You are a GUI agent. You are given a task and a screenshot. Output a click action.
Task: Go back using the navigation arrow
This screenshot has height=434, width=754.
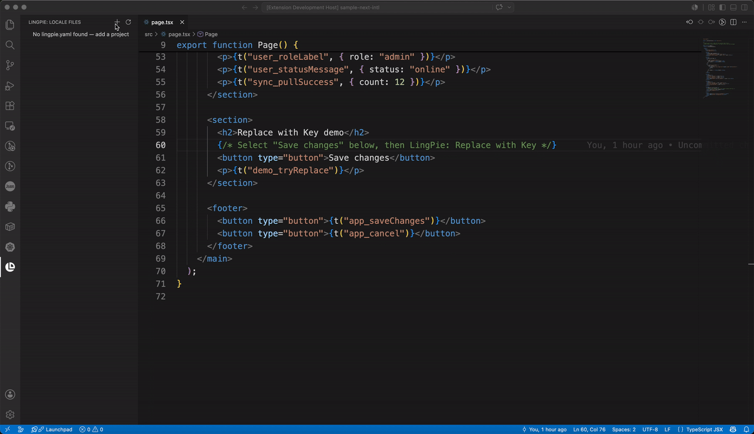point(244,7)
